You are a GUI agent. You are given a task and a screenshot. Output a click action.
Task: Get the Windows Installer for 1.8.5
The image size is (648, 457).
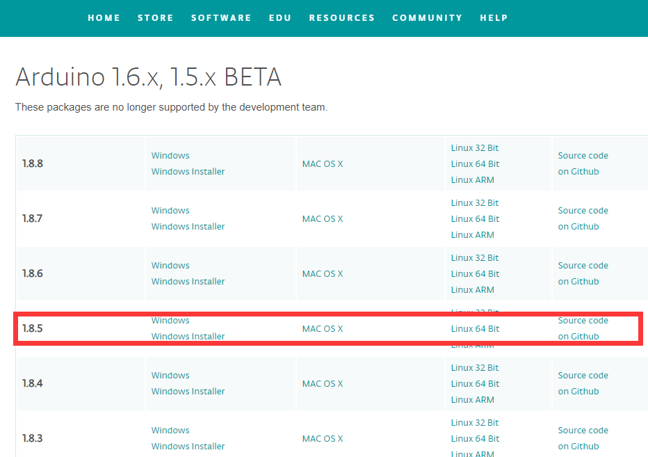[188, 336]
